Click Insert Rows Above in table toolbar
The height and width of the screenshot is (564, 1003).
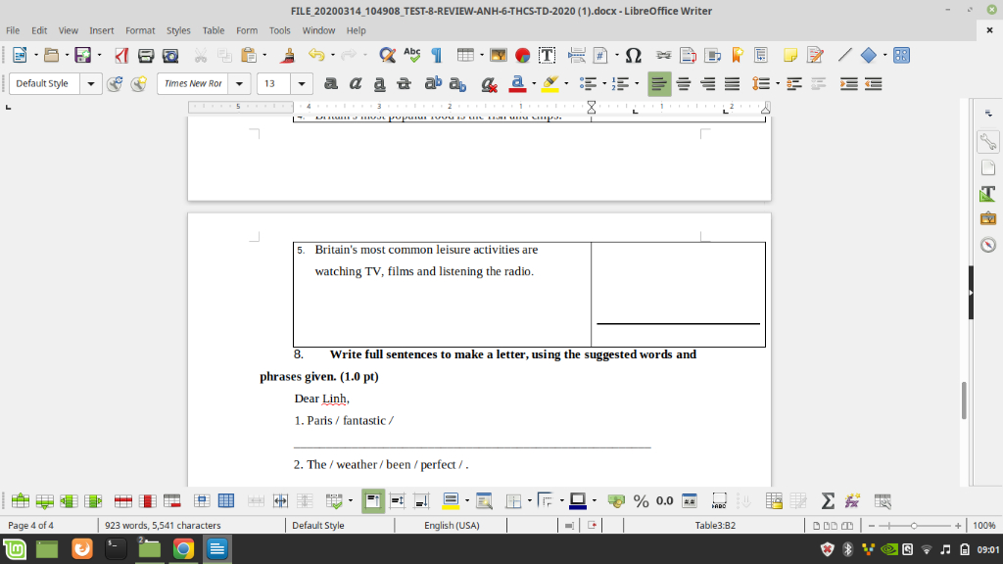pos(21,501)
